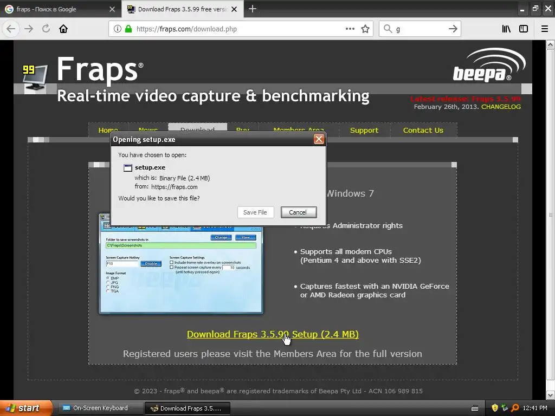Click the security shield tray icon
The height and width of the screenshot is (416, 555).
point(495,408)
